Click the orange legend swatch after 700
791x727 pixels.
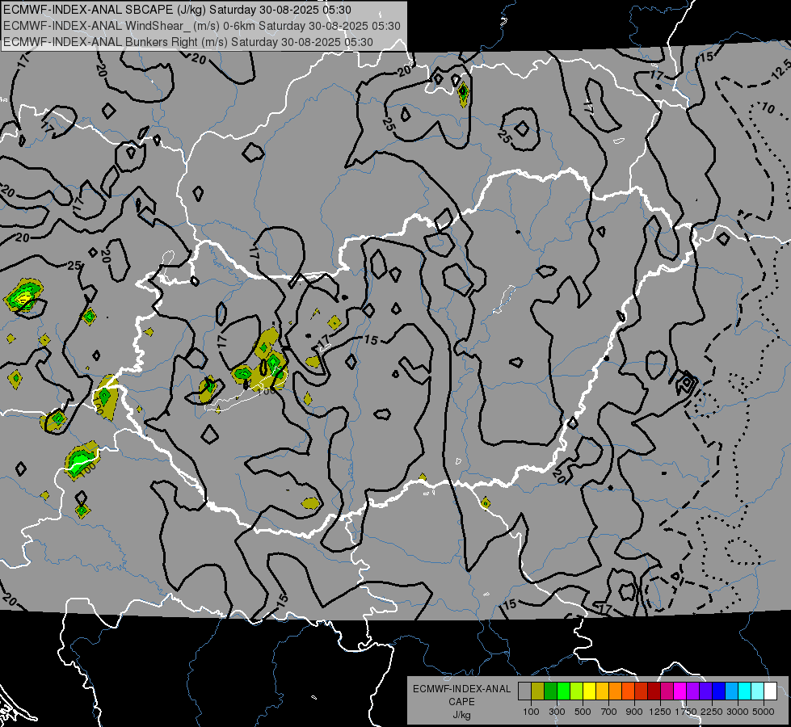pyautogui.click(x=615, y=691)
